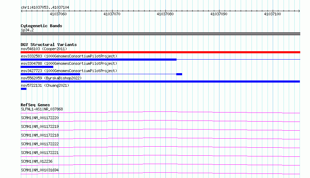
Task: Click the magenta intron line under SCMH1|NM_012236
Action: click(x=160, y=164)
